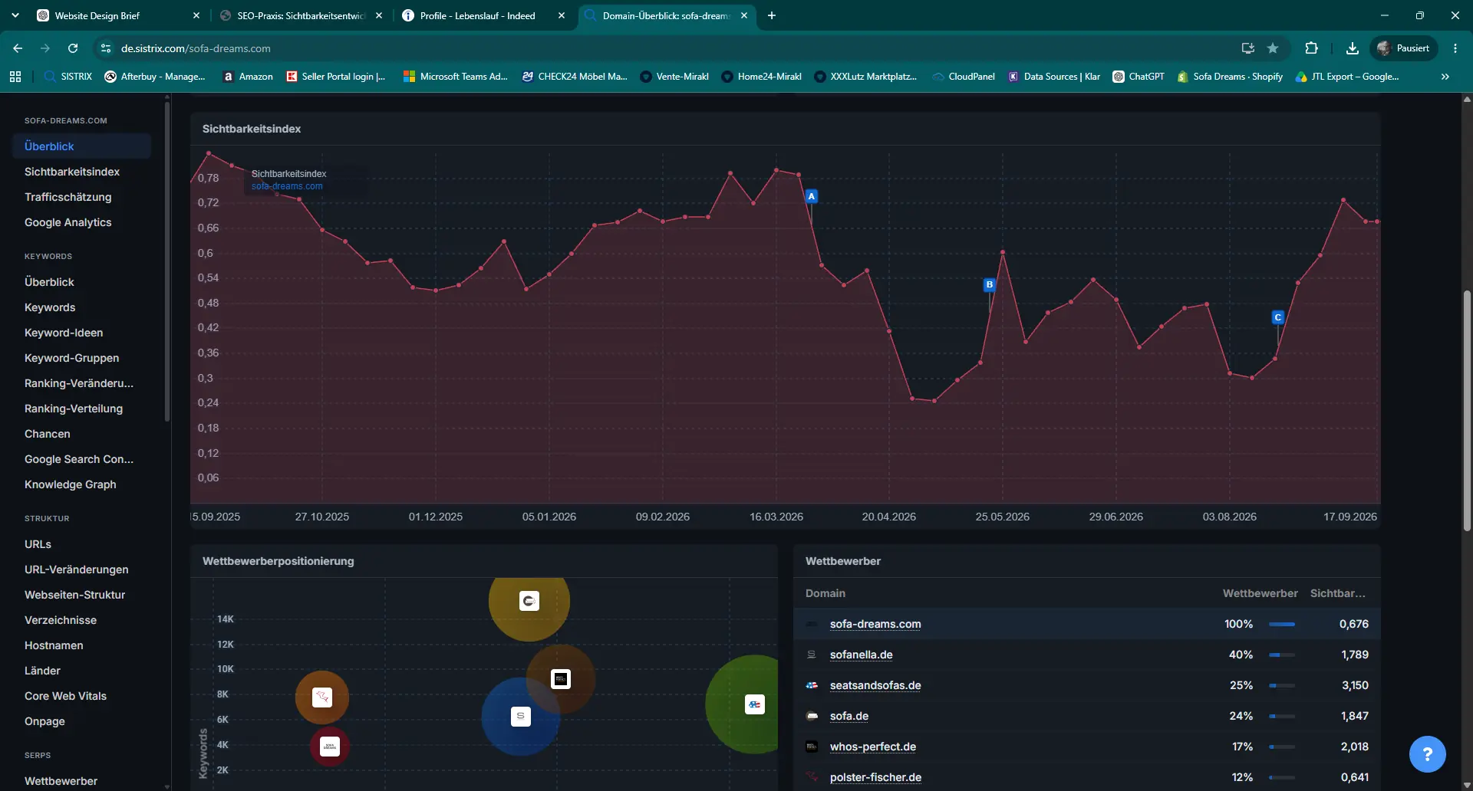Open Core Web Vitals in the sidebar

(x=66, y=696)
